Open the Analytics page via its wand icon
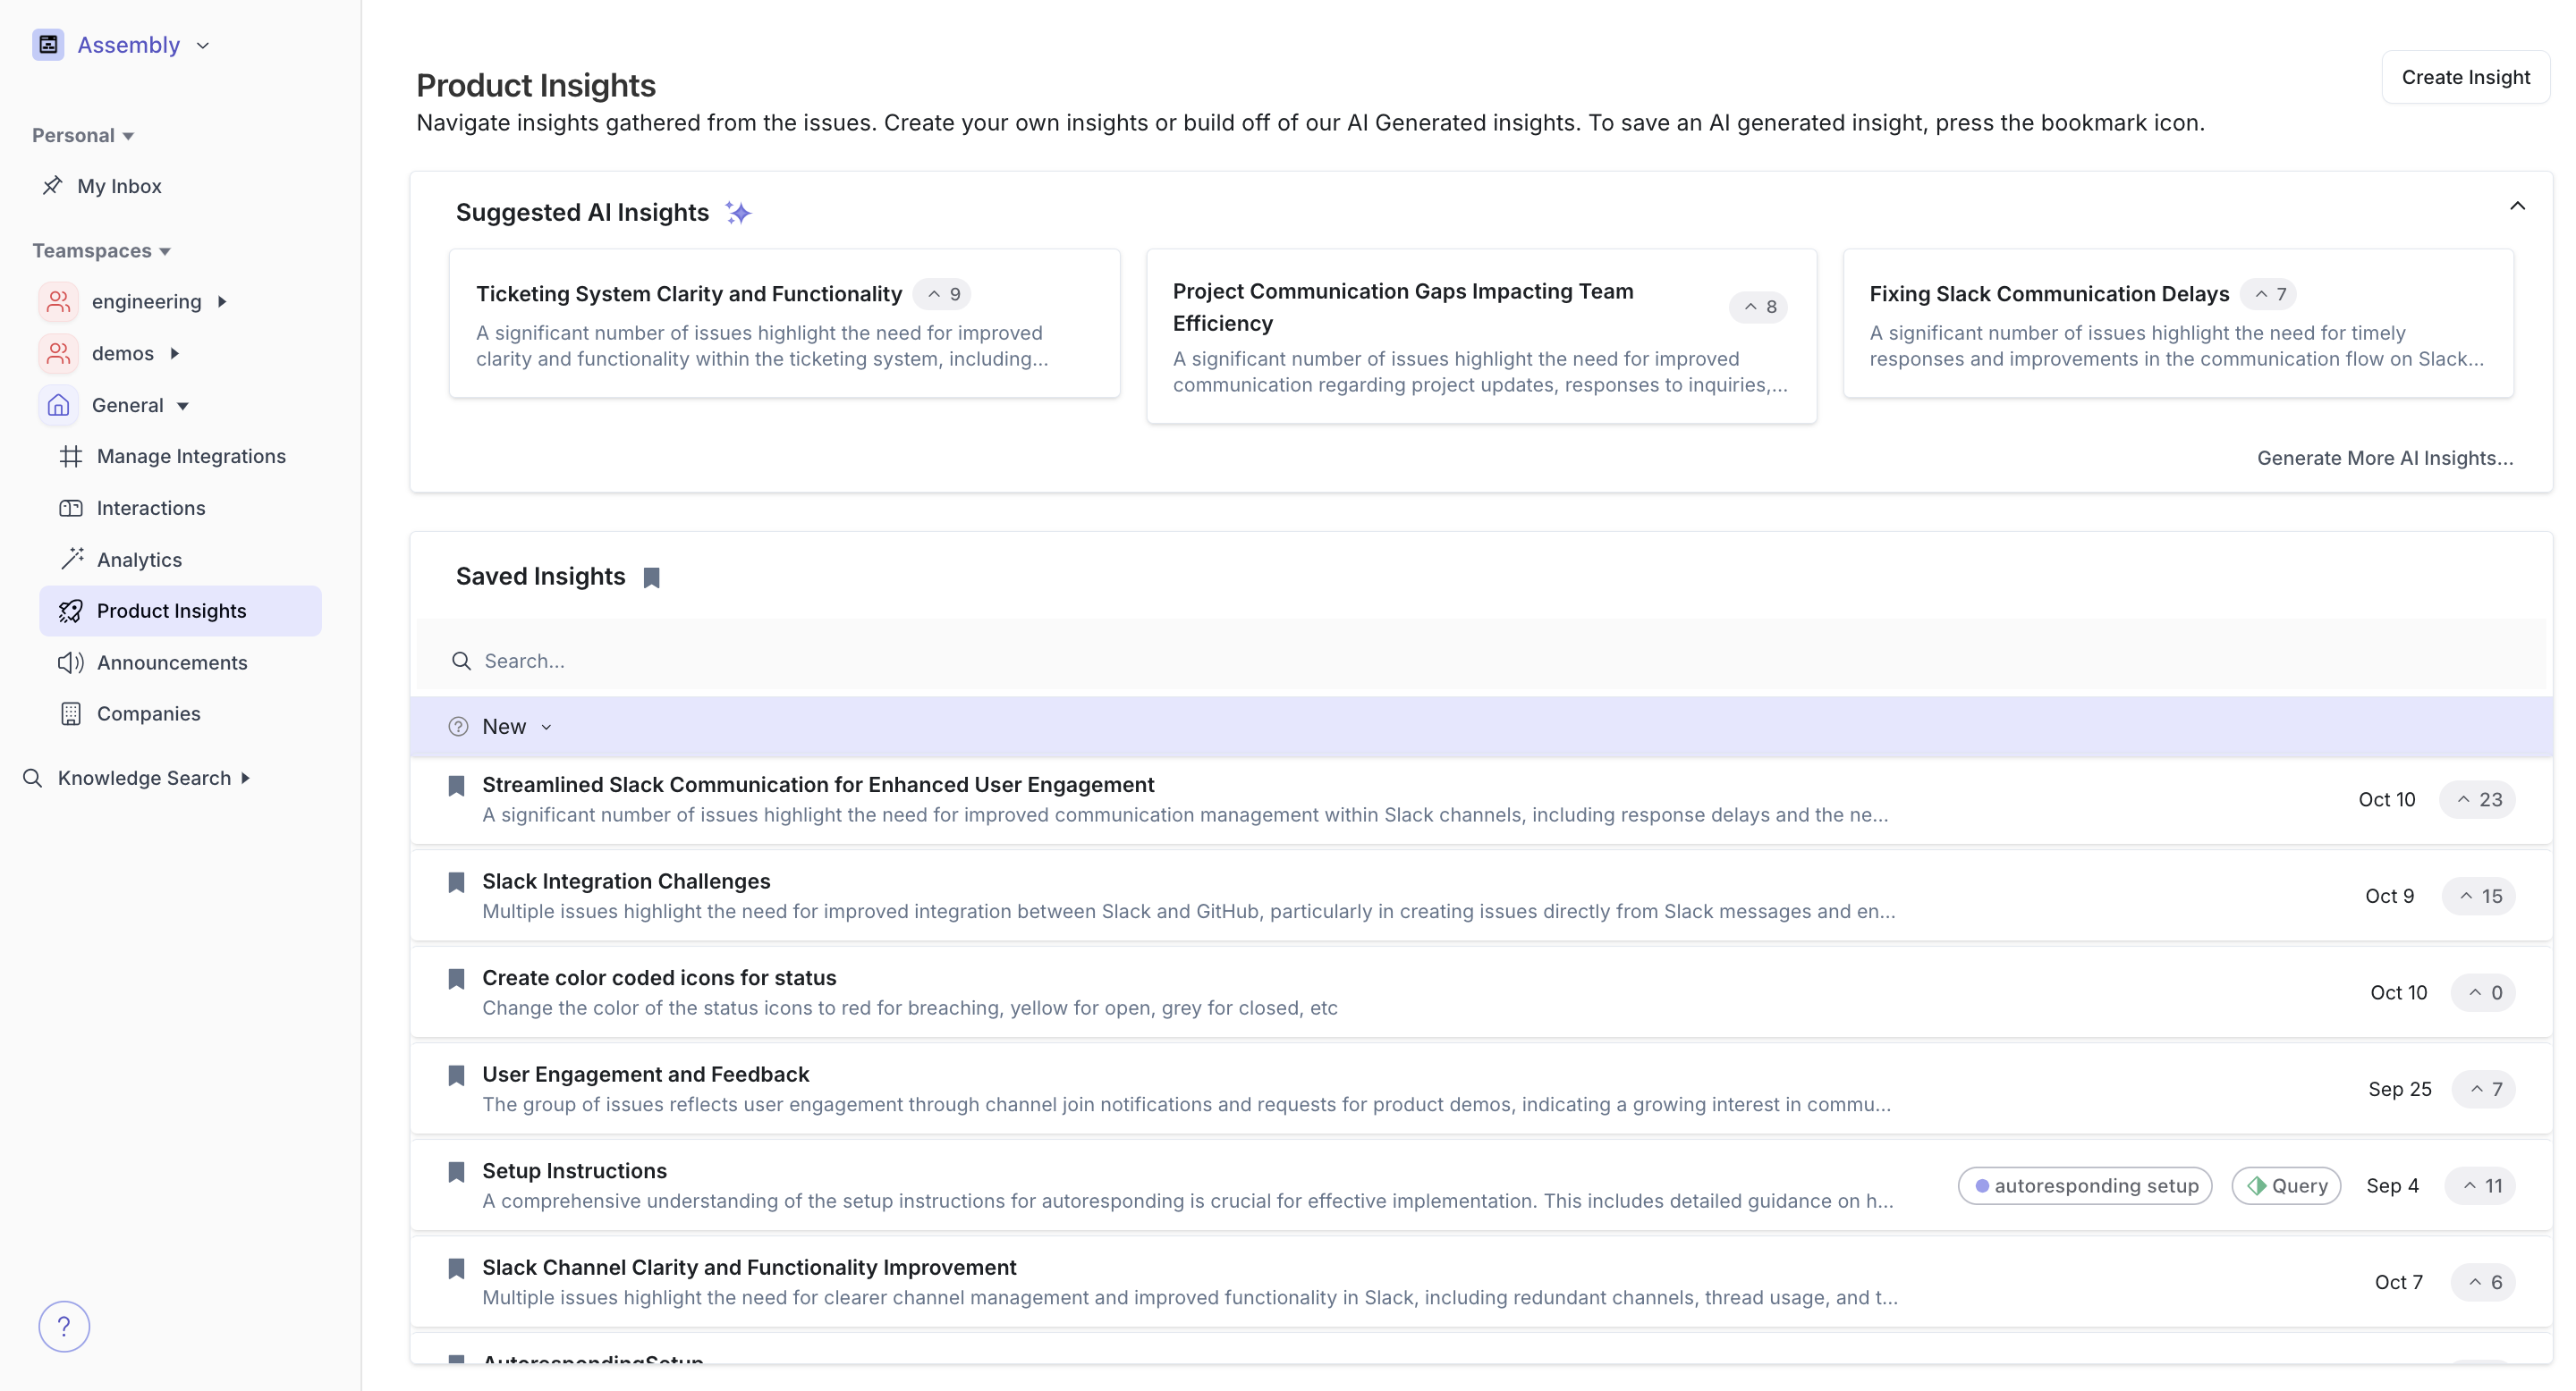 click(71, 560)
